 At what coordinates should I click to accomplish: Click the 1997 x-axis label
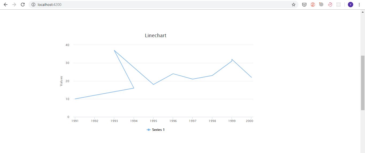(x=193, y=121)
